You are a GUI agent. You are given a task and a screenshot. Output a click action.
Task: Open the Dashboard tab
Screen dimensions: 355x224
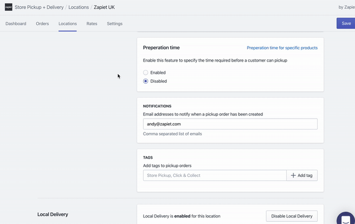[x=16, y=24]
